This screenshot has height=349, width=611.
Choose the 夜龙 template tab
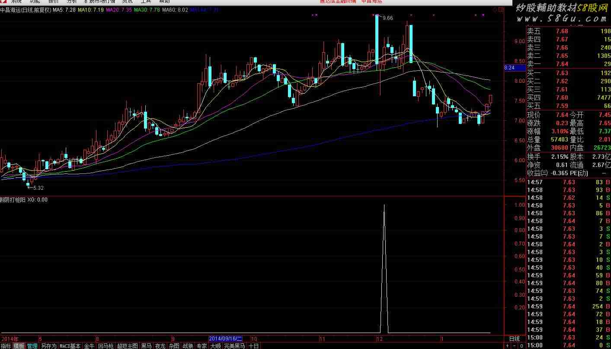160,346
